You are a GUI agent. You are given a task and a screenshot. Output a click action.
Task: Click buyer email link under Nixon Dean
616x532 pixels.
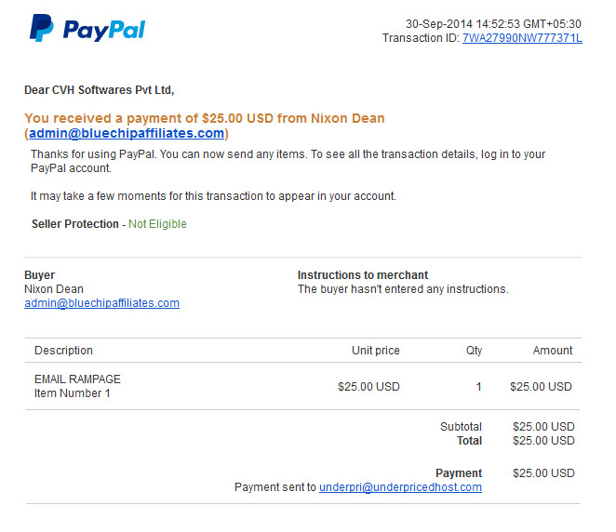[x=101, y=303]
